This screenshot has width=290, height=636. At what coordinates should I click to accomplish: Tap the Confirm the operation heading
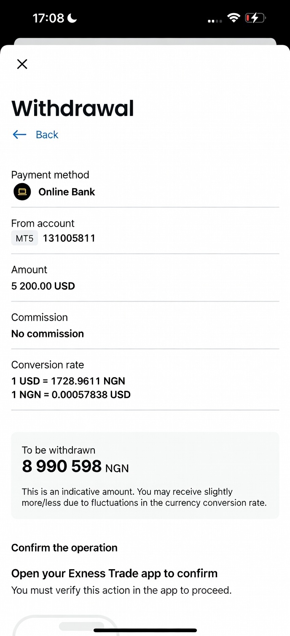point(64,548)
